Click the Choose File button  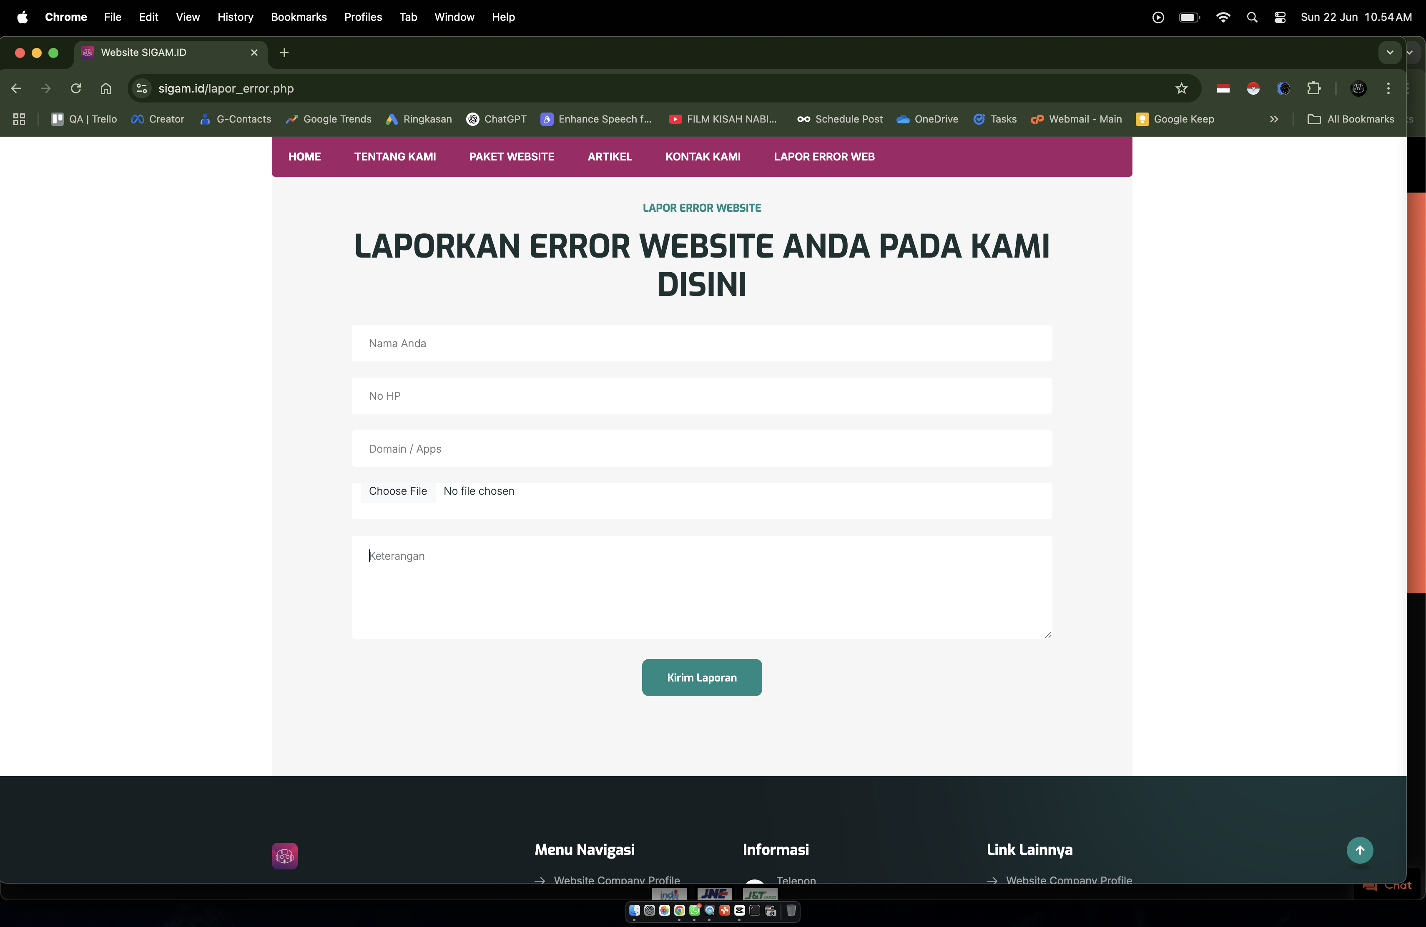(398, 491)
